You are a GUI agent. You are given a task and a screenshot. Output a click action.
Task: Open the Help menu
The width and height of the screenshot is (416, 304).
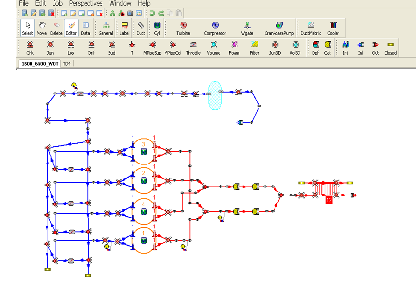[144, 3]
